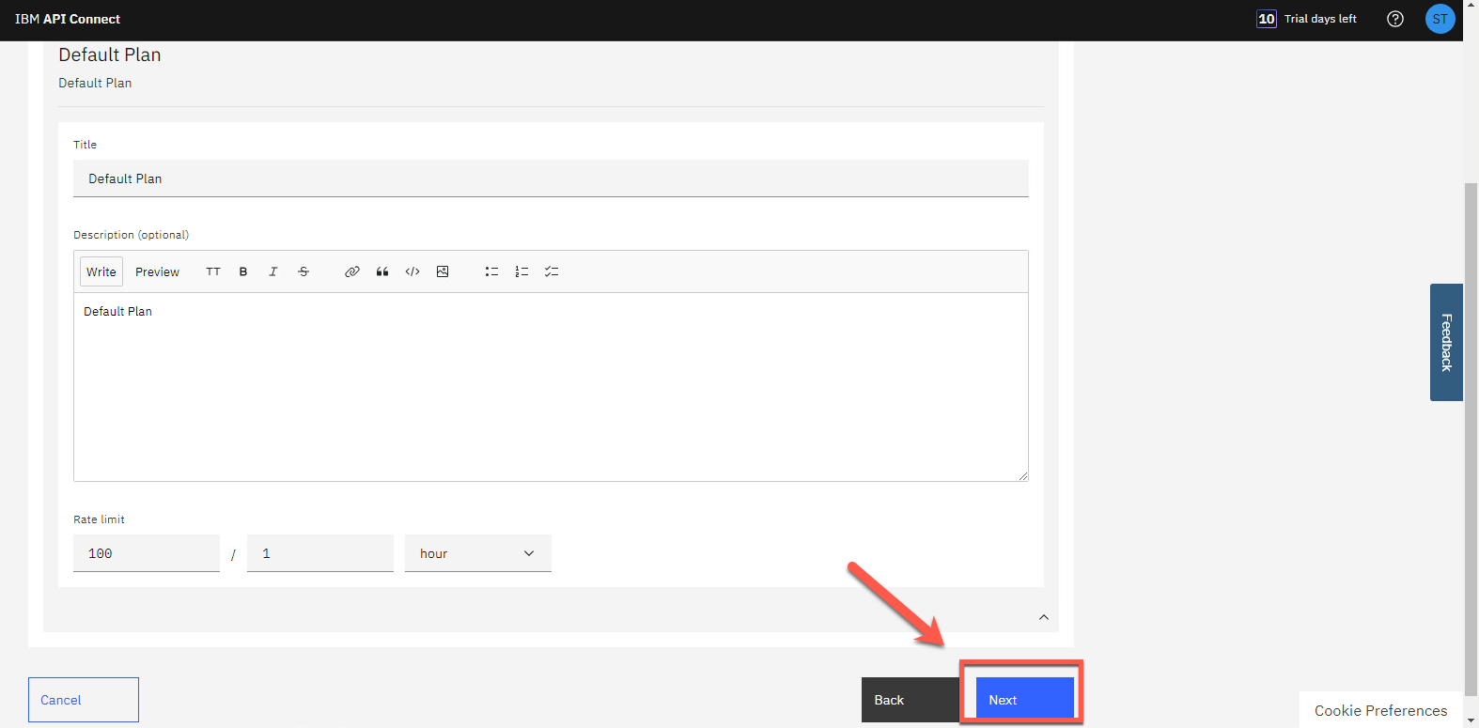This screenshot has width=1479, height=728.
Task: Click the Cancel button
Action: [84, 700]
